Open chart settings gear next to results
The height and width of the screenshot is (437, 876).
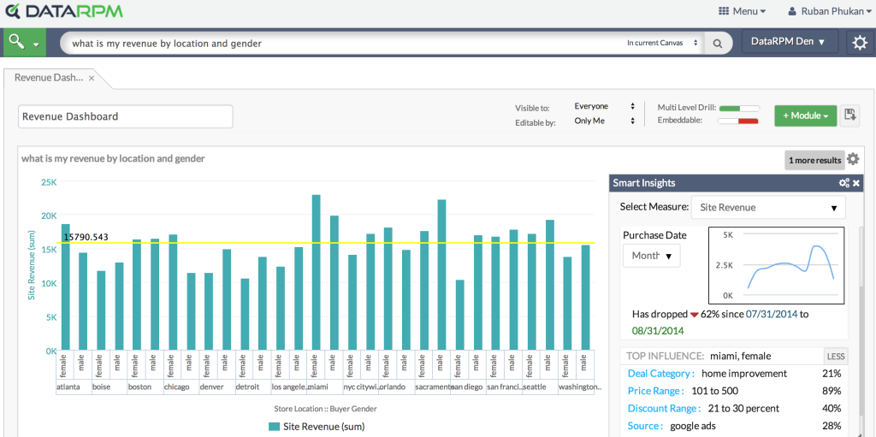(853, 159)
